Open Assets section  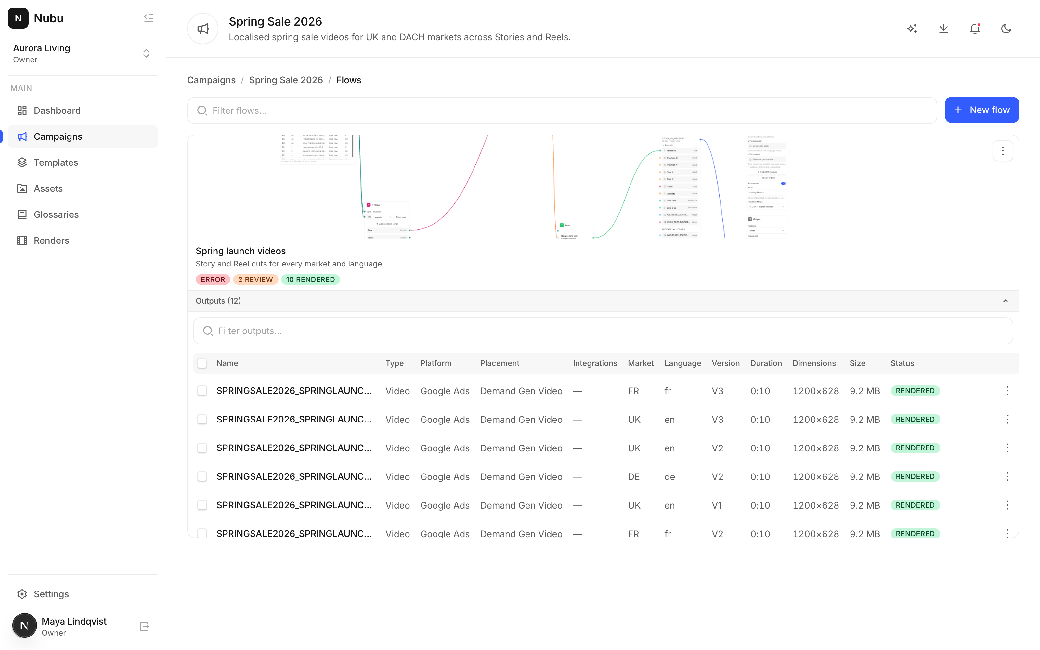[83, 189]
